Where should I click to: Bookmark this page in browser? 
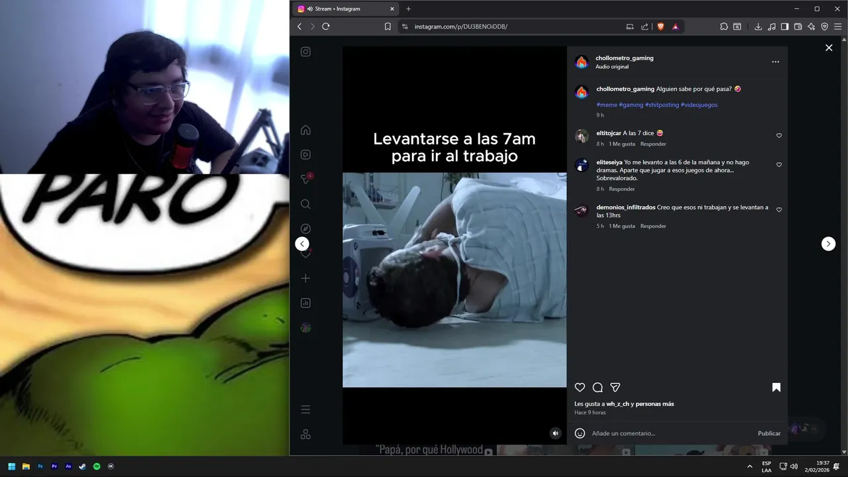(x=388, y=26)
